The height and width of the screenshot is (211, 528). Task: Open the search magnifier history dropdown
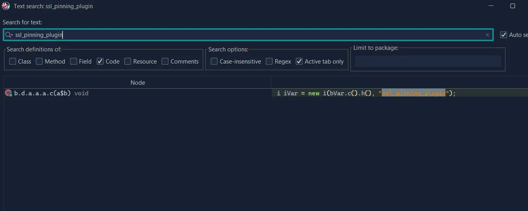click(x=9, y=35)
